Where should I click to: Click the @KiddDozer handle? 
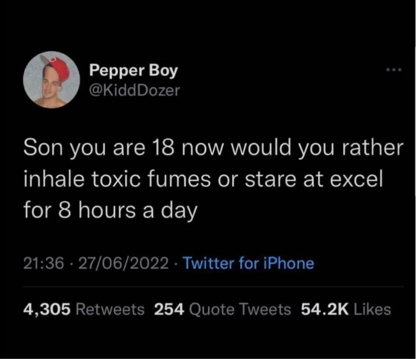pos(135,91)
